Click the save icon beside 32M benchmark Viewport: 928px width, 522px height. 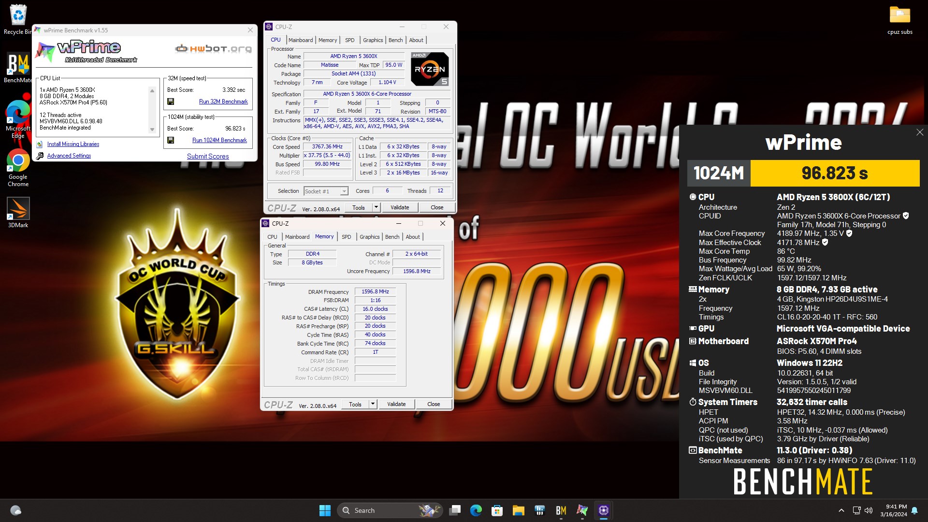click(x=171, y=101)
